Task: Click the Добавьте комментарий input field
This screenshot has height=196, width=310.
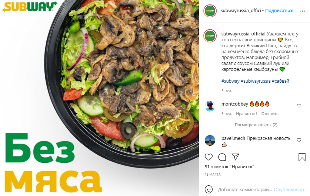Action: pos(245,190)
